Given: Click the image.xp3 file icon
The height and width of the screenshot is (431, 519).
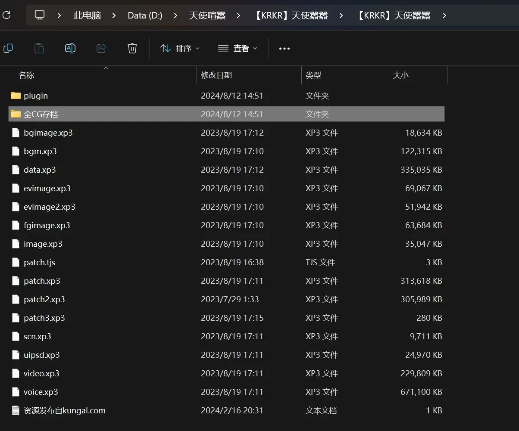Looking at the screenshot, I should pos(16,244).
